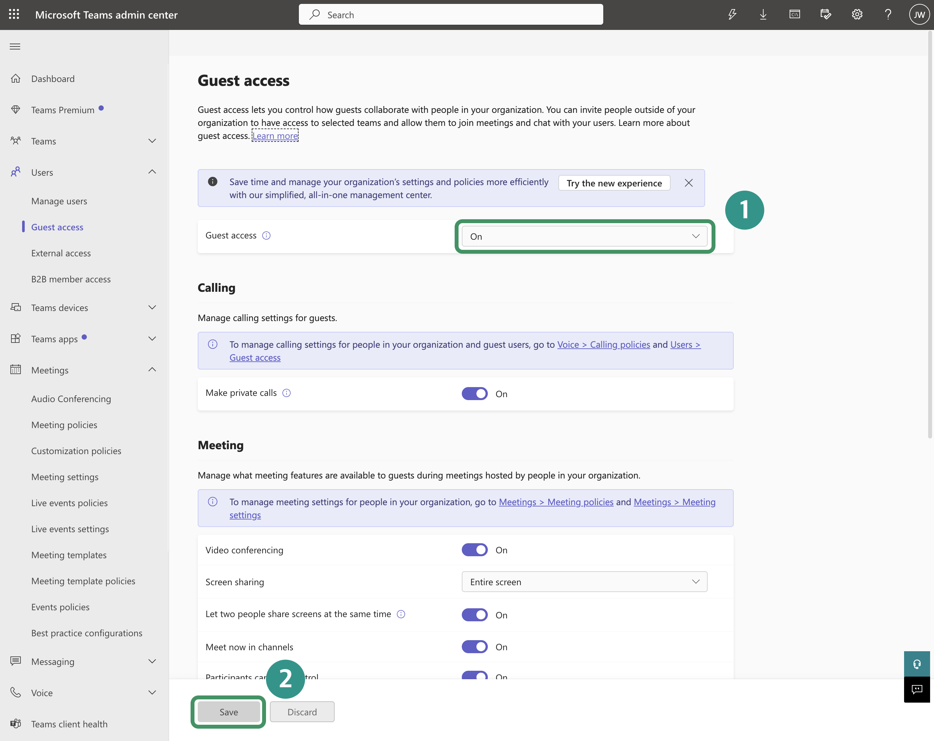Click the page vertical scrollbar
This screenshot has width=934, height=741.
click(x=930, y=234)
